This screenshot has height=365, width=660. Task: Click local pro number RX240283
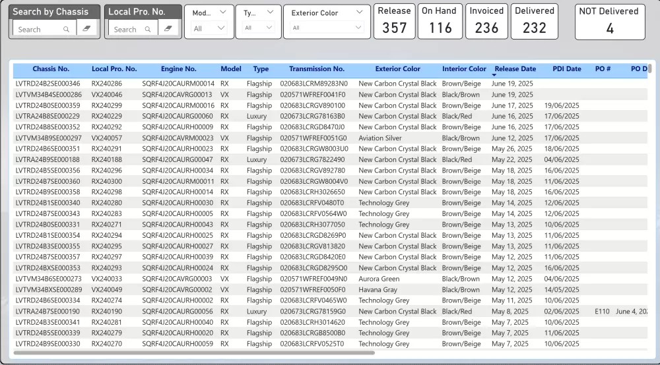[106, 213]
